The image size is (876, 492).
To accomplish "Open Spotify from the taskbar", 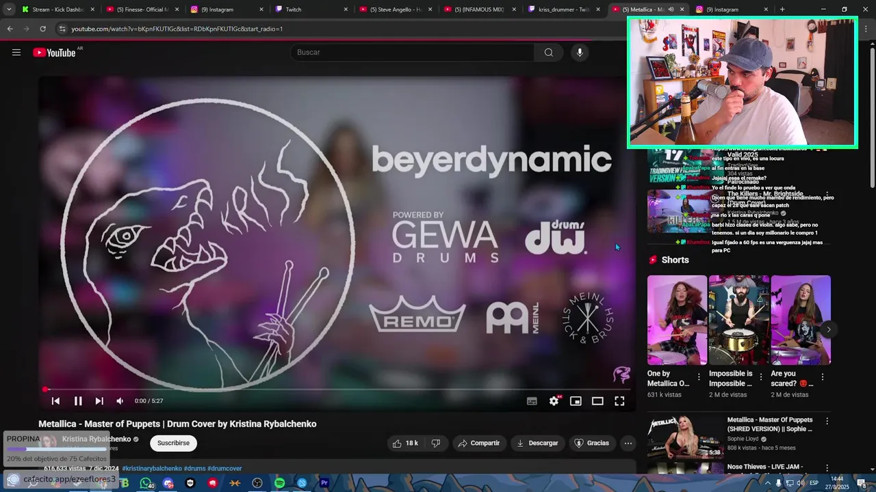I will [x=279, y=483].
